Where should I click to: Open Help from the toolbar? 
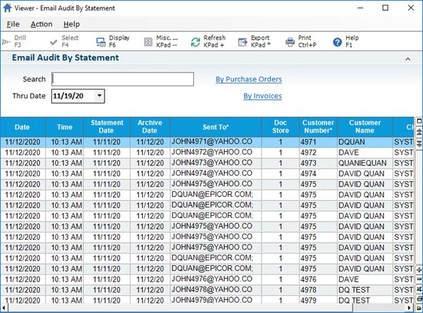click(x=337, y=42)
